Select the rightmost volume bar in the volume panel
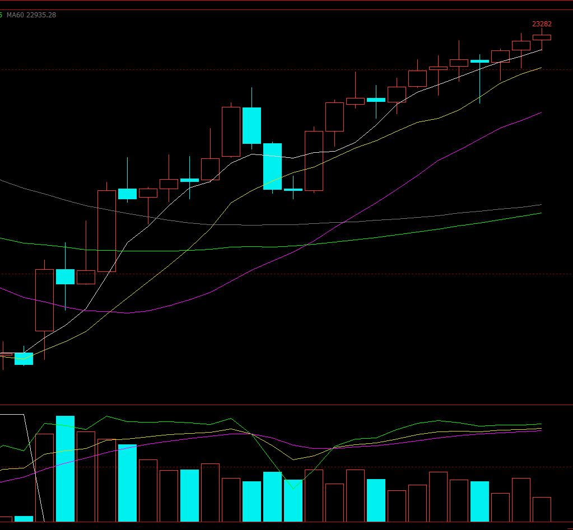 pyautogui.click(x=542, y=509)
